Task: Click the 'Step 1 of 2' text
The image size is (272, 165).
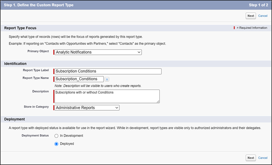Action: 258,5
